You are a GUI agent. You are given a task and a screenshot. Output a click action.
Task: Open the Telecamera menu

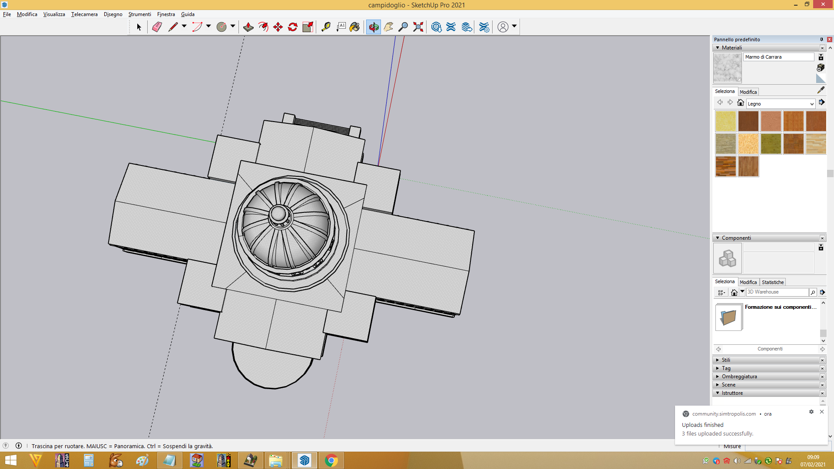click(x=84, y=14)
